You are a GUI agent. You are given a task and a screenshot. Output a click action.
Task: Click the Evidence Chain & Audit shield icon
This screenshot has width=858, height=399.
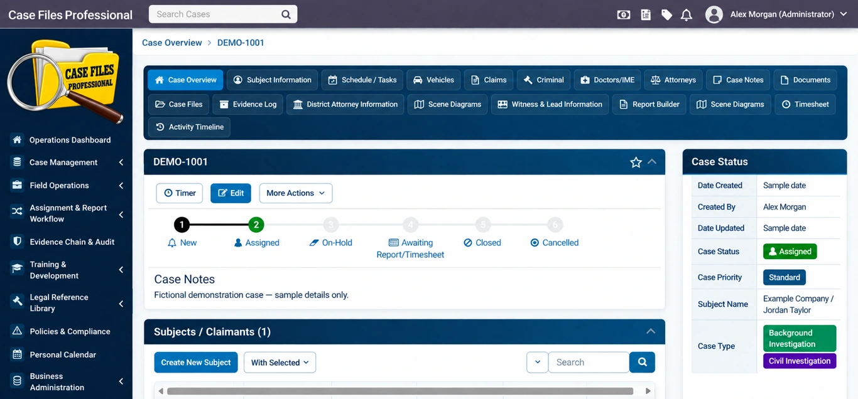18,242
